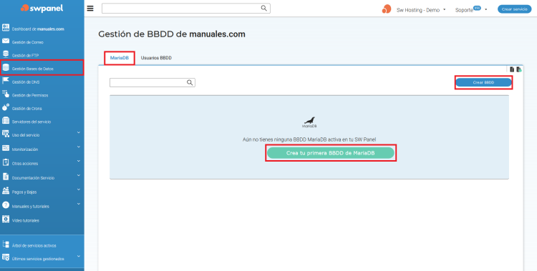Click the Árbol de servicios activos icon
Screen dimensions: 537x271
click(6, 245)
